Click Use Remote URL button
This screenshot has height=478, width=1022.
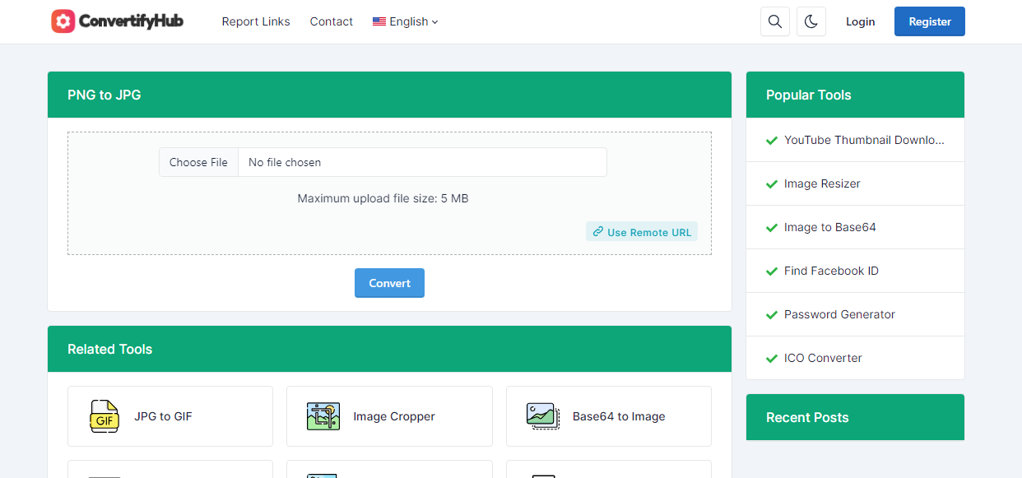pos(642,232)
